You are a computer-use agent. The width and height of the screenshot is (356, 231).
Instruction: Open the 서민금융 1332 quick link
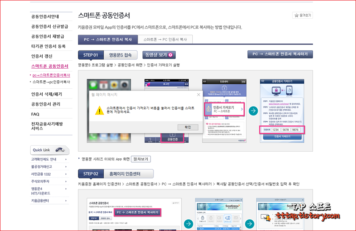41,174
